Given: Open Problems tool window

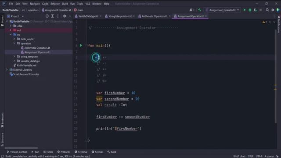Looking at the screenshot, I should pyautogui.click(x=64, y=152).
